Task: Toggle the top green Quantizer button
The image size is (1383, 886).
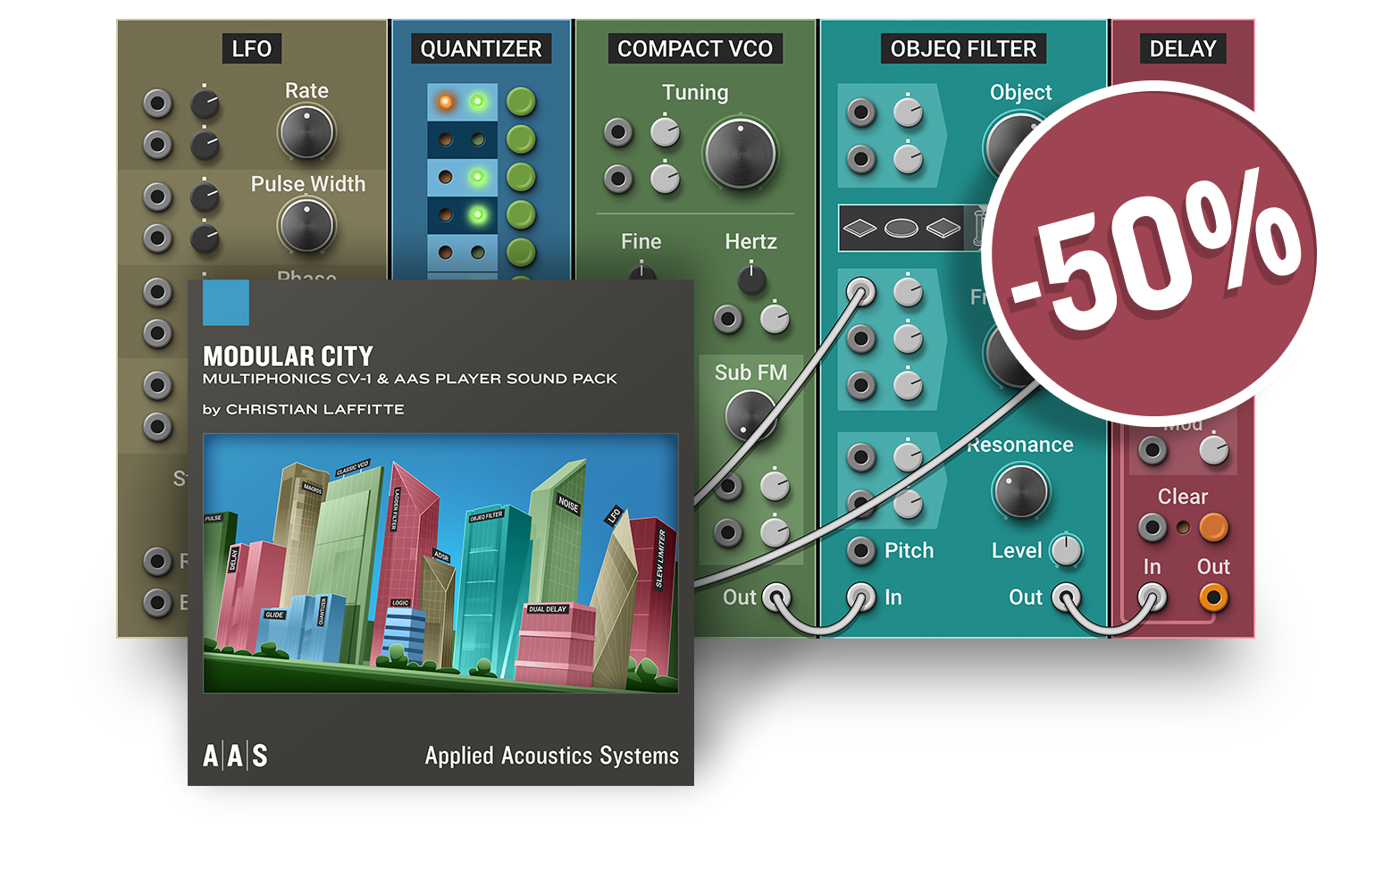Action: (521, 102)
